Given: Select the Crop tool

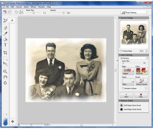Looking at the screenshot, I should pos(5,53).
